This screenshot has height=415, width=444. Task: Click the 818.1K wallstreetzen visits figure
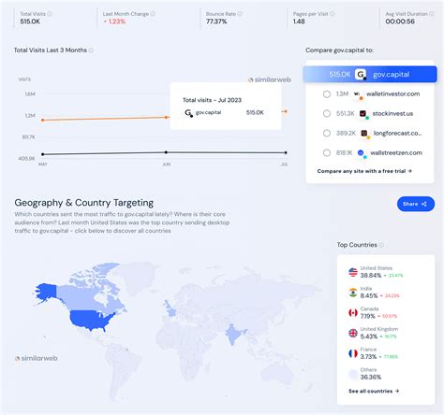344,152
